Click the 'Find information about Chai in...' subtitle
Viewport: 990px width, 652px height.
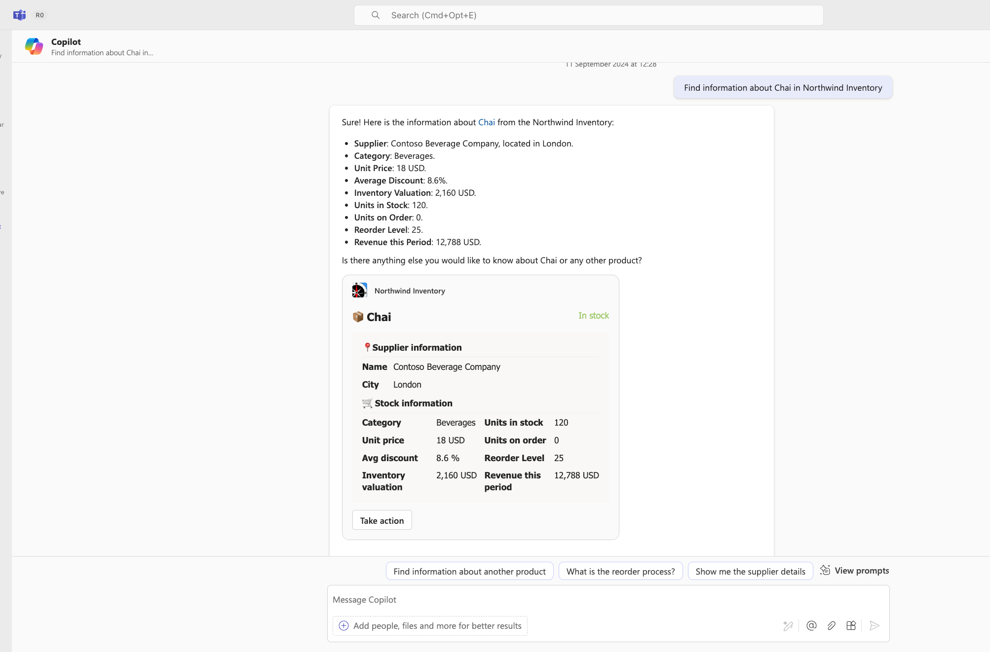click(102, 53)
